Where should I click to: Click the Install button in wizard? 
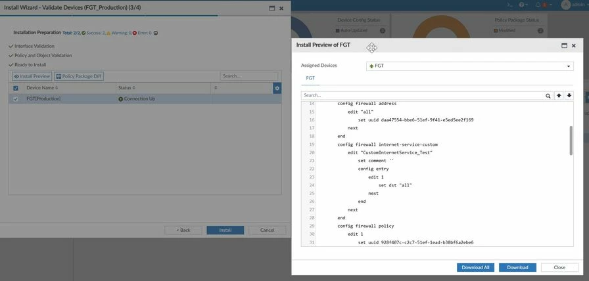[x=225, y=230]
